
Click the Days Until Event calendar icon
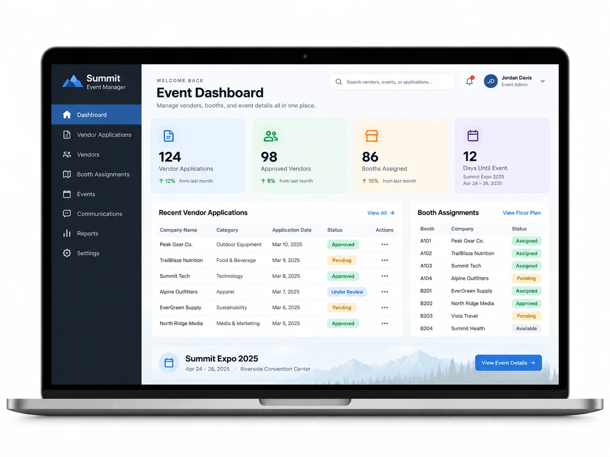[473, 136]
